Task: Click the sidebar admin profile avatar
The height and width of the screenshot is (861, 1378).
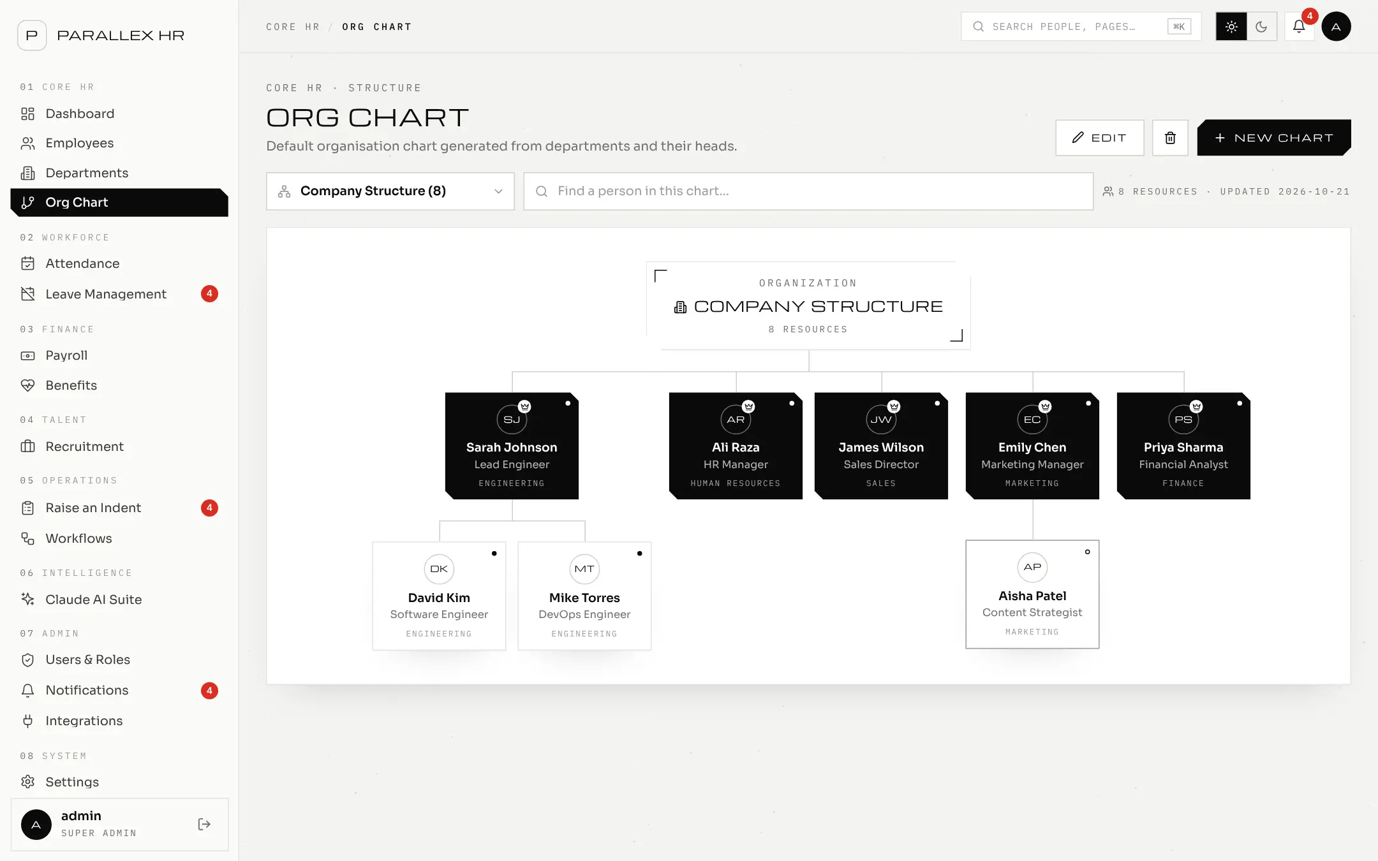Action: [x=36, y=824]
